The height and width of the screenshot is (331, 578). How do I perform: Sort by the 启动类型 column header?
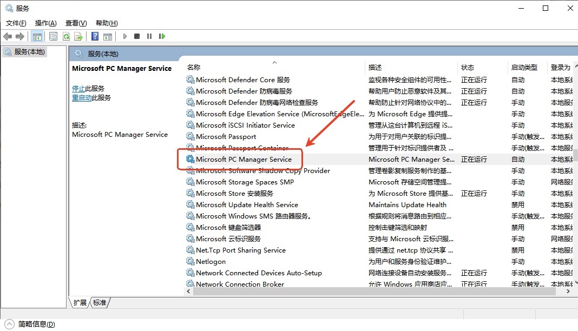pos(524,68)
